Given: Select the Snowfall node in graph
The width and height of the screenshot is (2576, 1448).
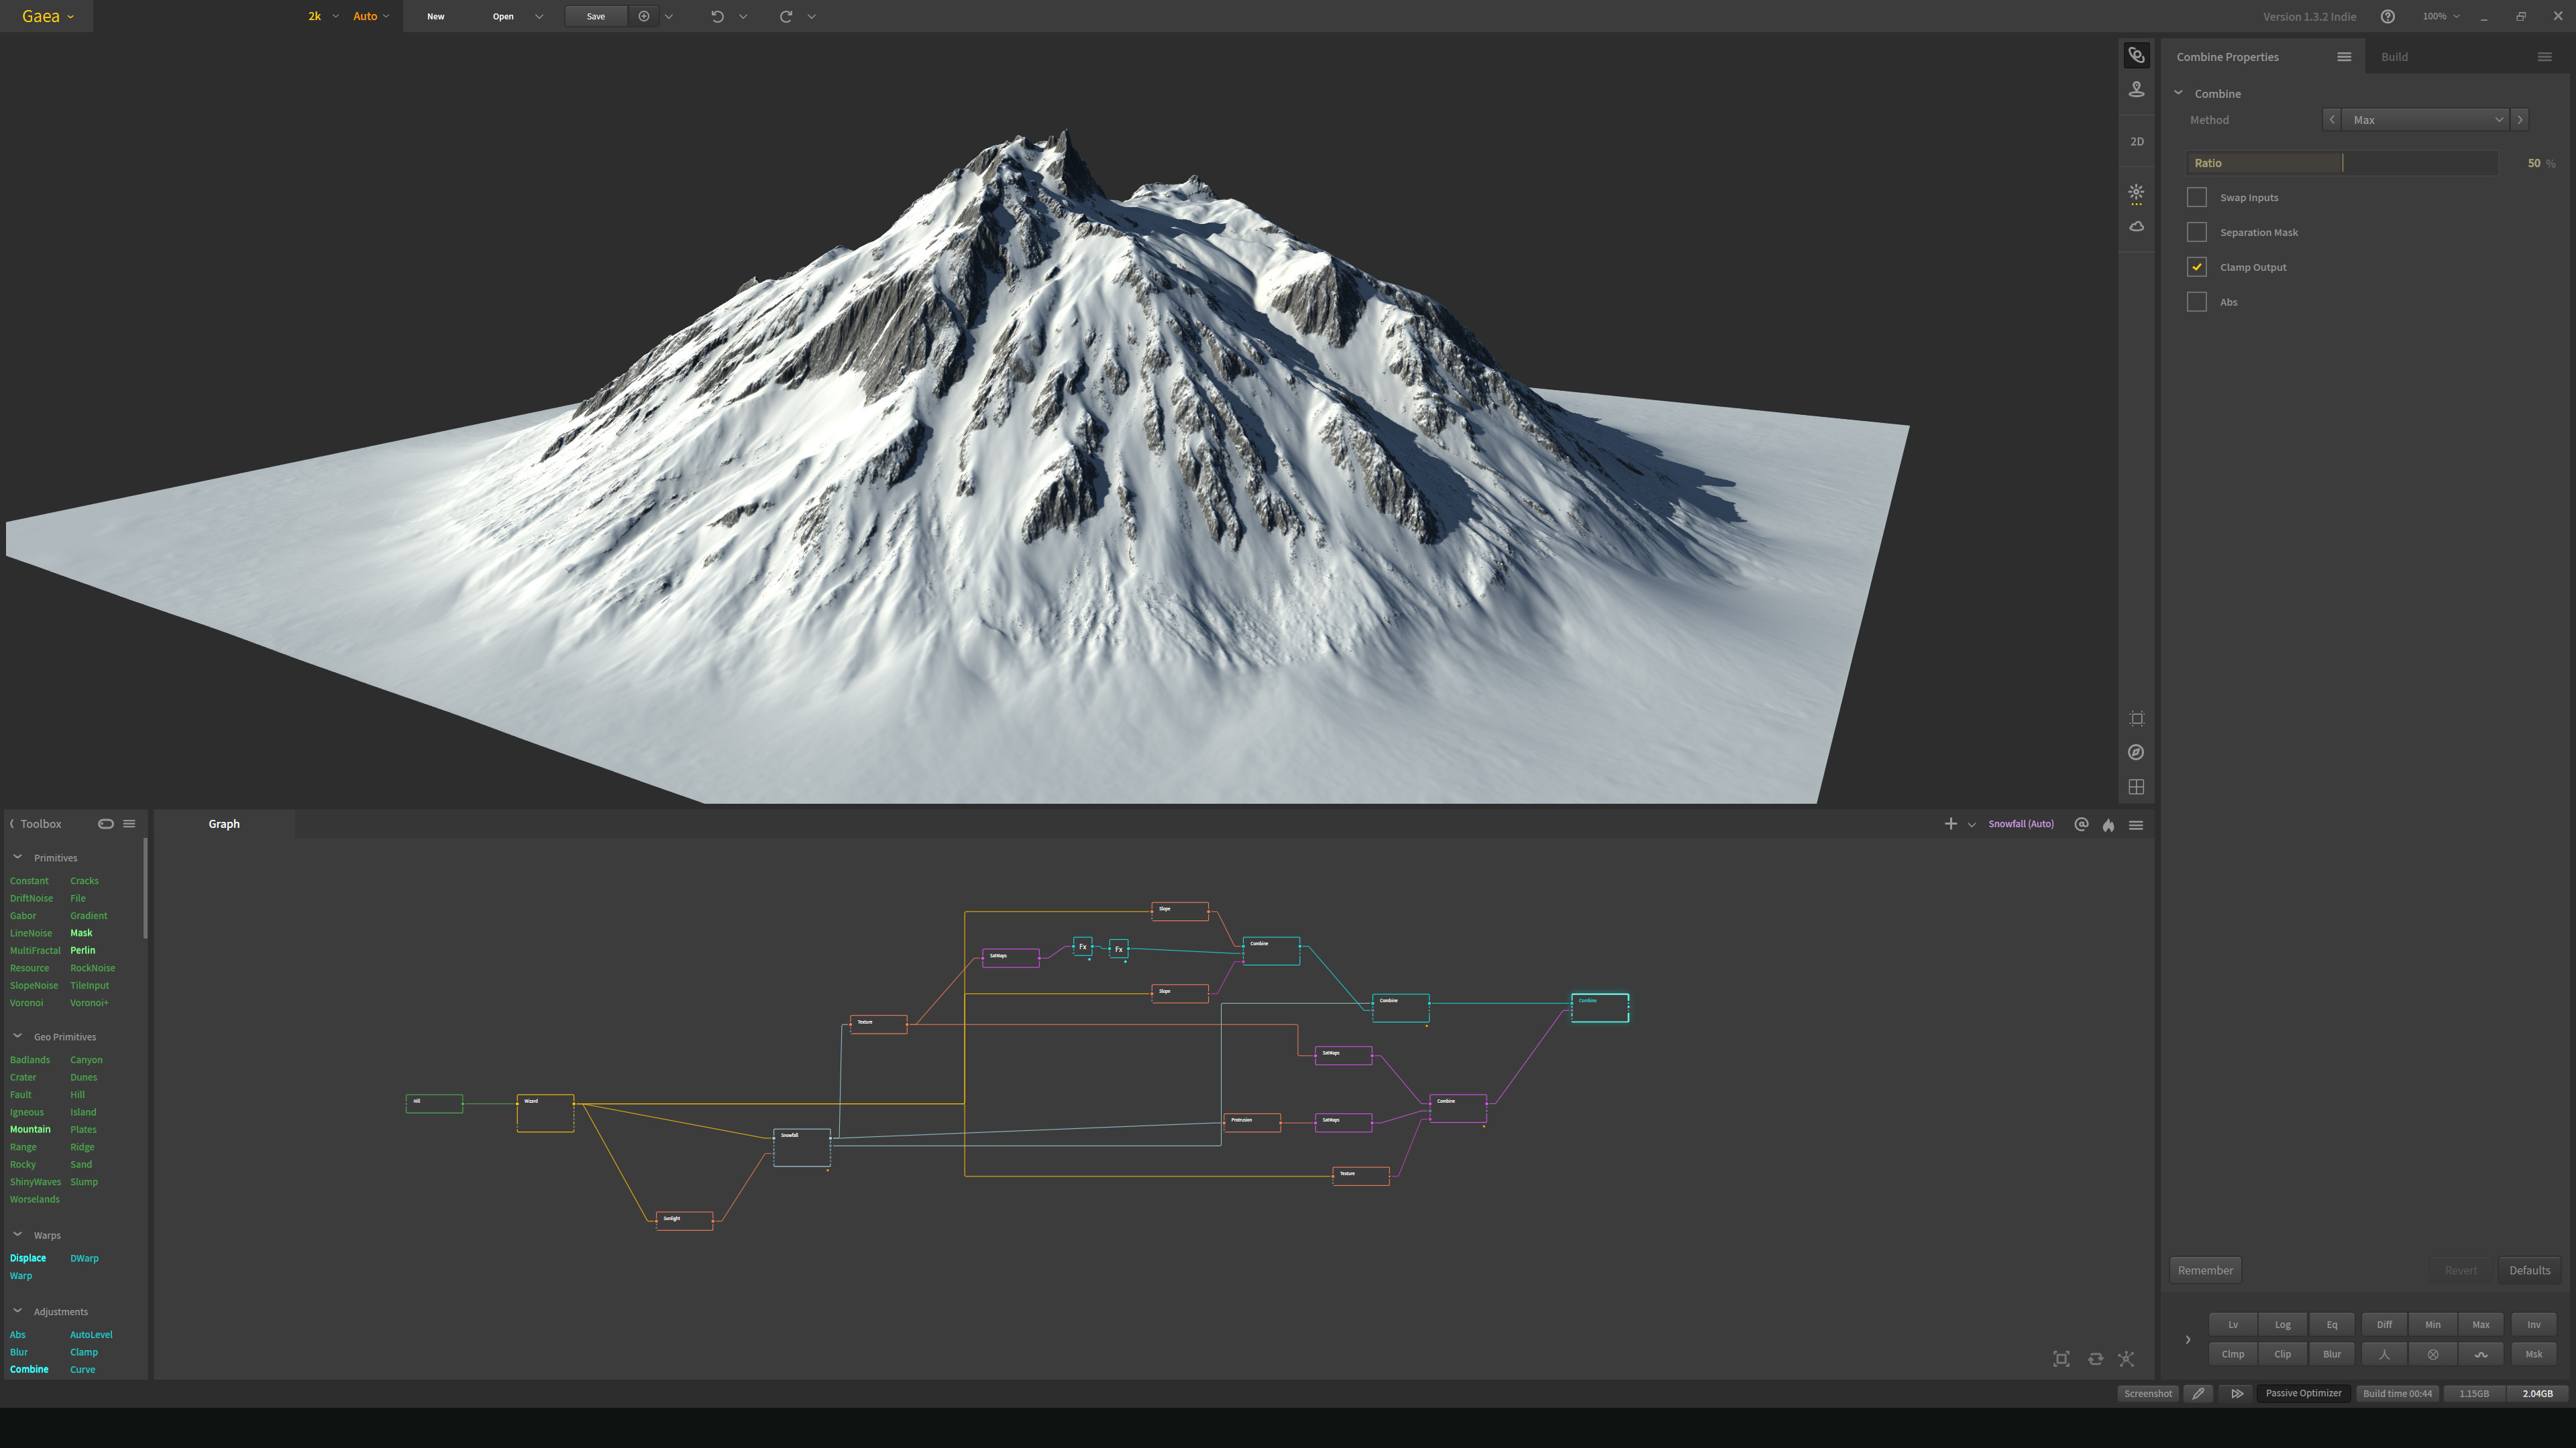Looking at the screenshot, I should pyautogui.click(x=801, y=1148).
